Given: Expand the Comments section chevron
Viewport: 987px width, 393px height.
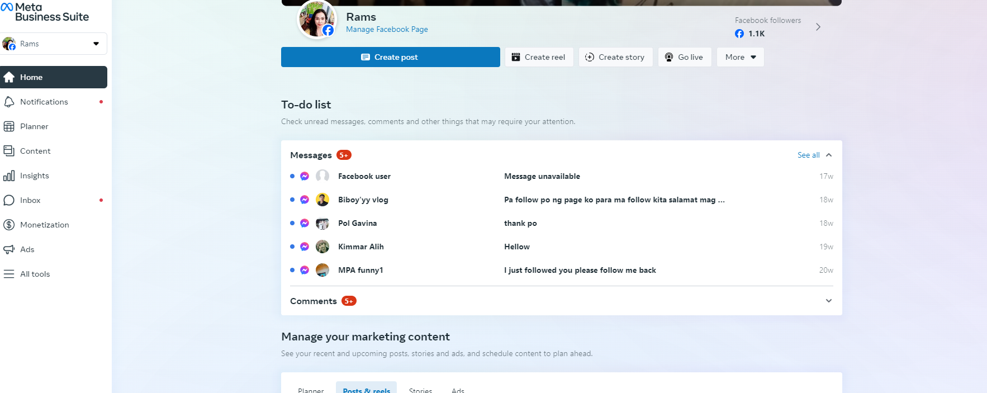Looking at the screenshot, I should (829, 301).
